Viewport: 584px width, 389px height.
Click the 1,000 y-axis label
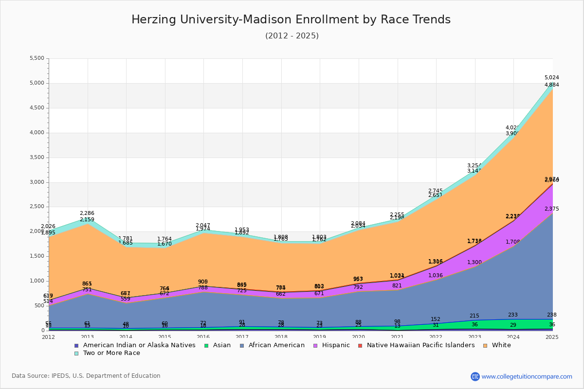click(37, 281)
